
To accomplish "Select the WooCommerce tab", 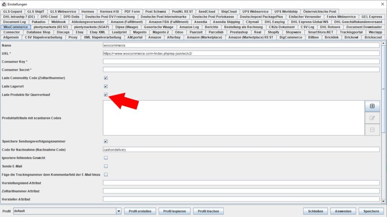I will pos(15,27).
